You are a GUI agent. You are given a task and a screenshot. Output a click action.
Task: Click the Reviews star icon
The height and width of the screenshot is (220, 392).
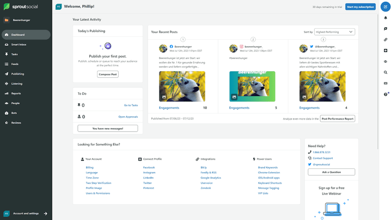click(7, 123)
